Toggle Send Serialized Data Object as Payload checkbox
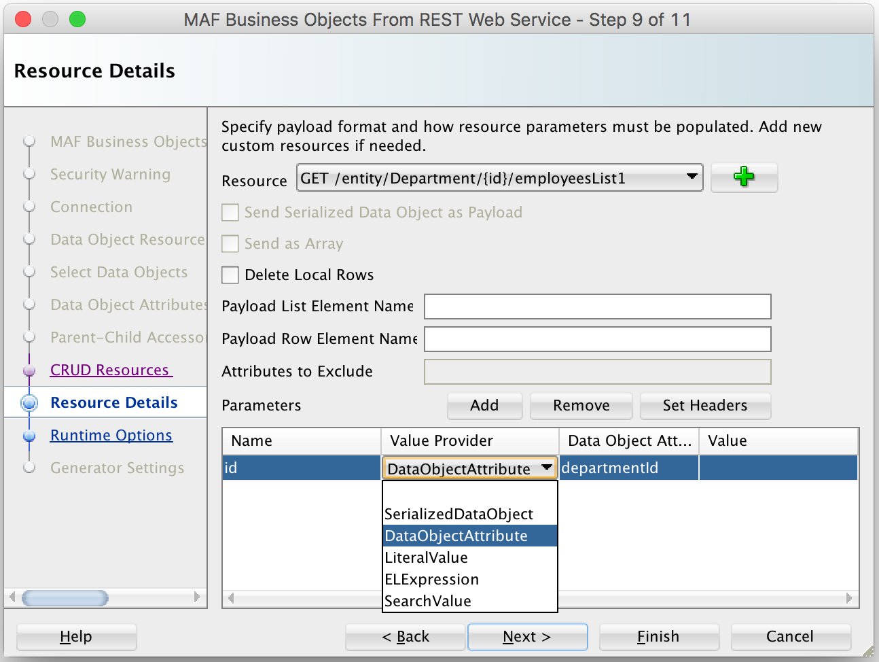The width and height of the screenshot is (879, 662). pos(230,213)
